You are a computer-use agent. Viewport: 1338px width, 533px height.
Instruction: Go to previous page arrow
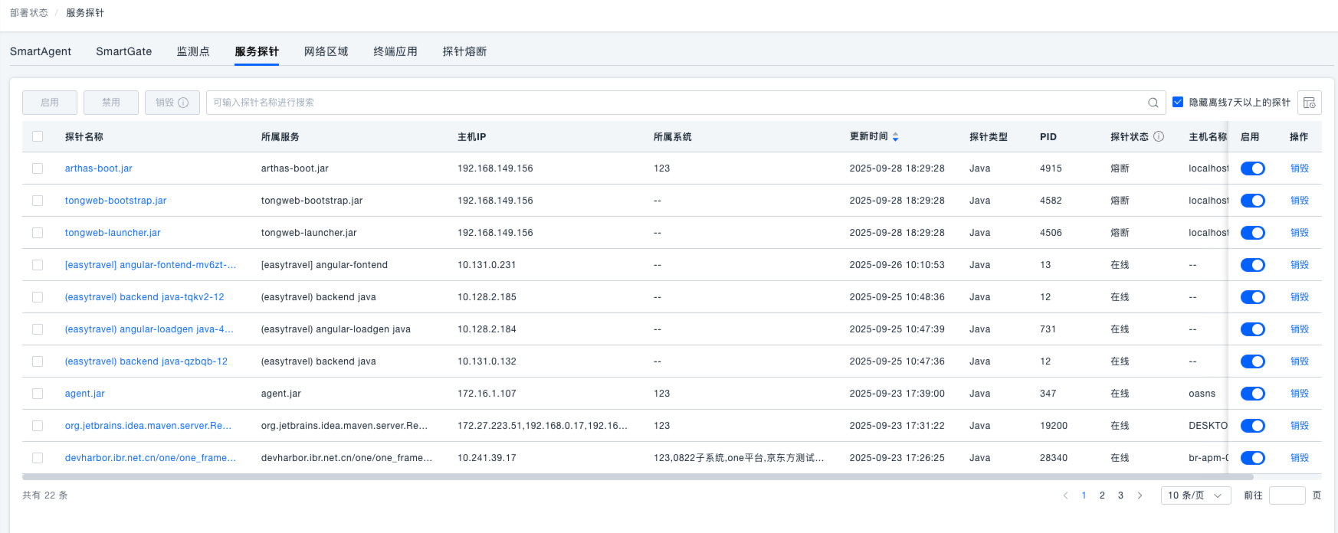pyautogui.click(x=1065, y=495)
